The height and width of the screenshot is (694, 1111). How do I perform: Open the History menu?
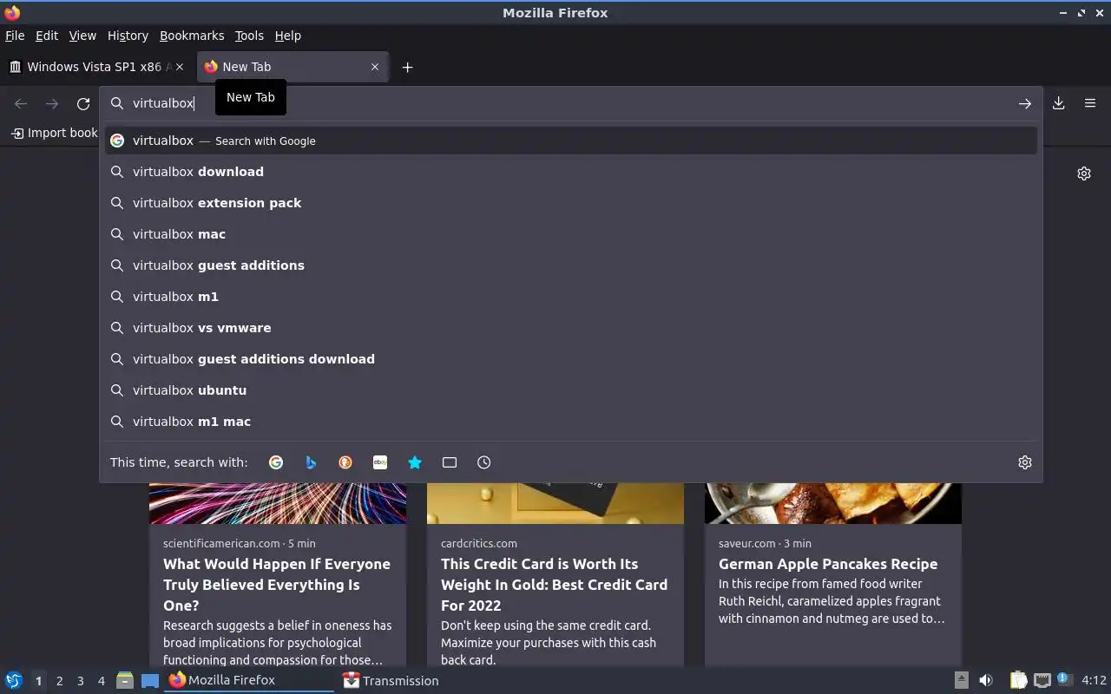[128, 36]
